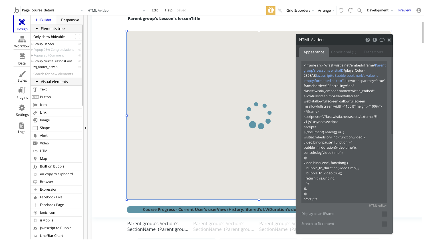
Task: Click the Preview link
Action: pos(404,10)
